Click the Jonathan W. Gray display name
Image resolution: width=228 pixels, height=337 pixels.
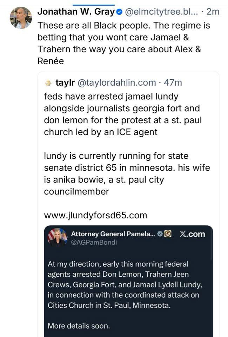tap(76, 12)
